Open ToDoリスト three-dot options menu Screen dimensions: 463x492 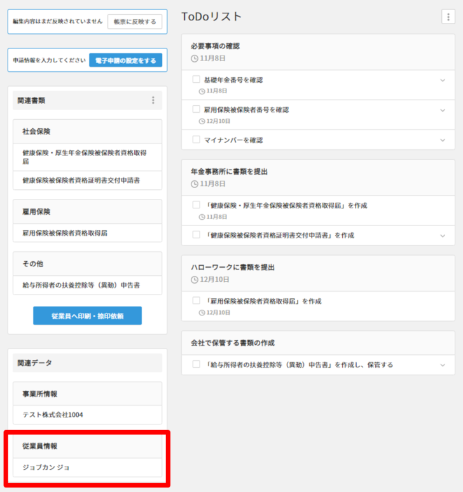point(448,17)
